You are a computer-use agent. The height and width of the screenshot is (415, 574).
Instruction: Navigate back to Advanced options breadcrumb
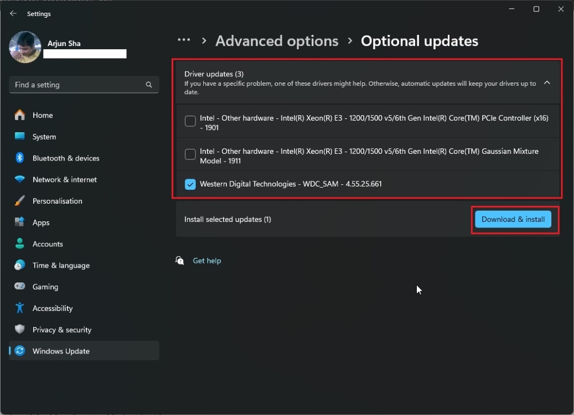tap(277, 40)
